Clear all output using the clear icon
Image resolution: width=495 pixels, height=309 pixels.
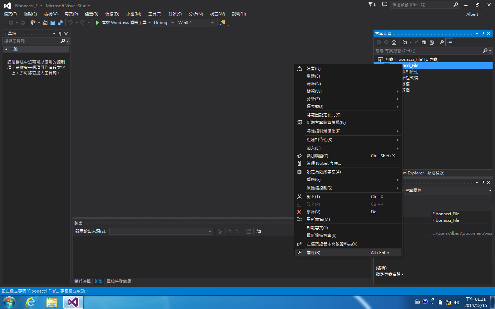click(x=248, y=231)
